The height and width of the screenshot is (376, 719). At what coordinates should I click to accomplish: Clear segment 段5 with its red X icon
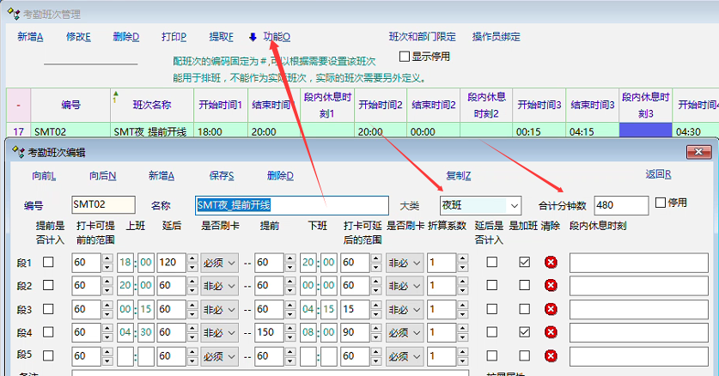pos(551,356)
